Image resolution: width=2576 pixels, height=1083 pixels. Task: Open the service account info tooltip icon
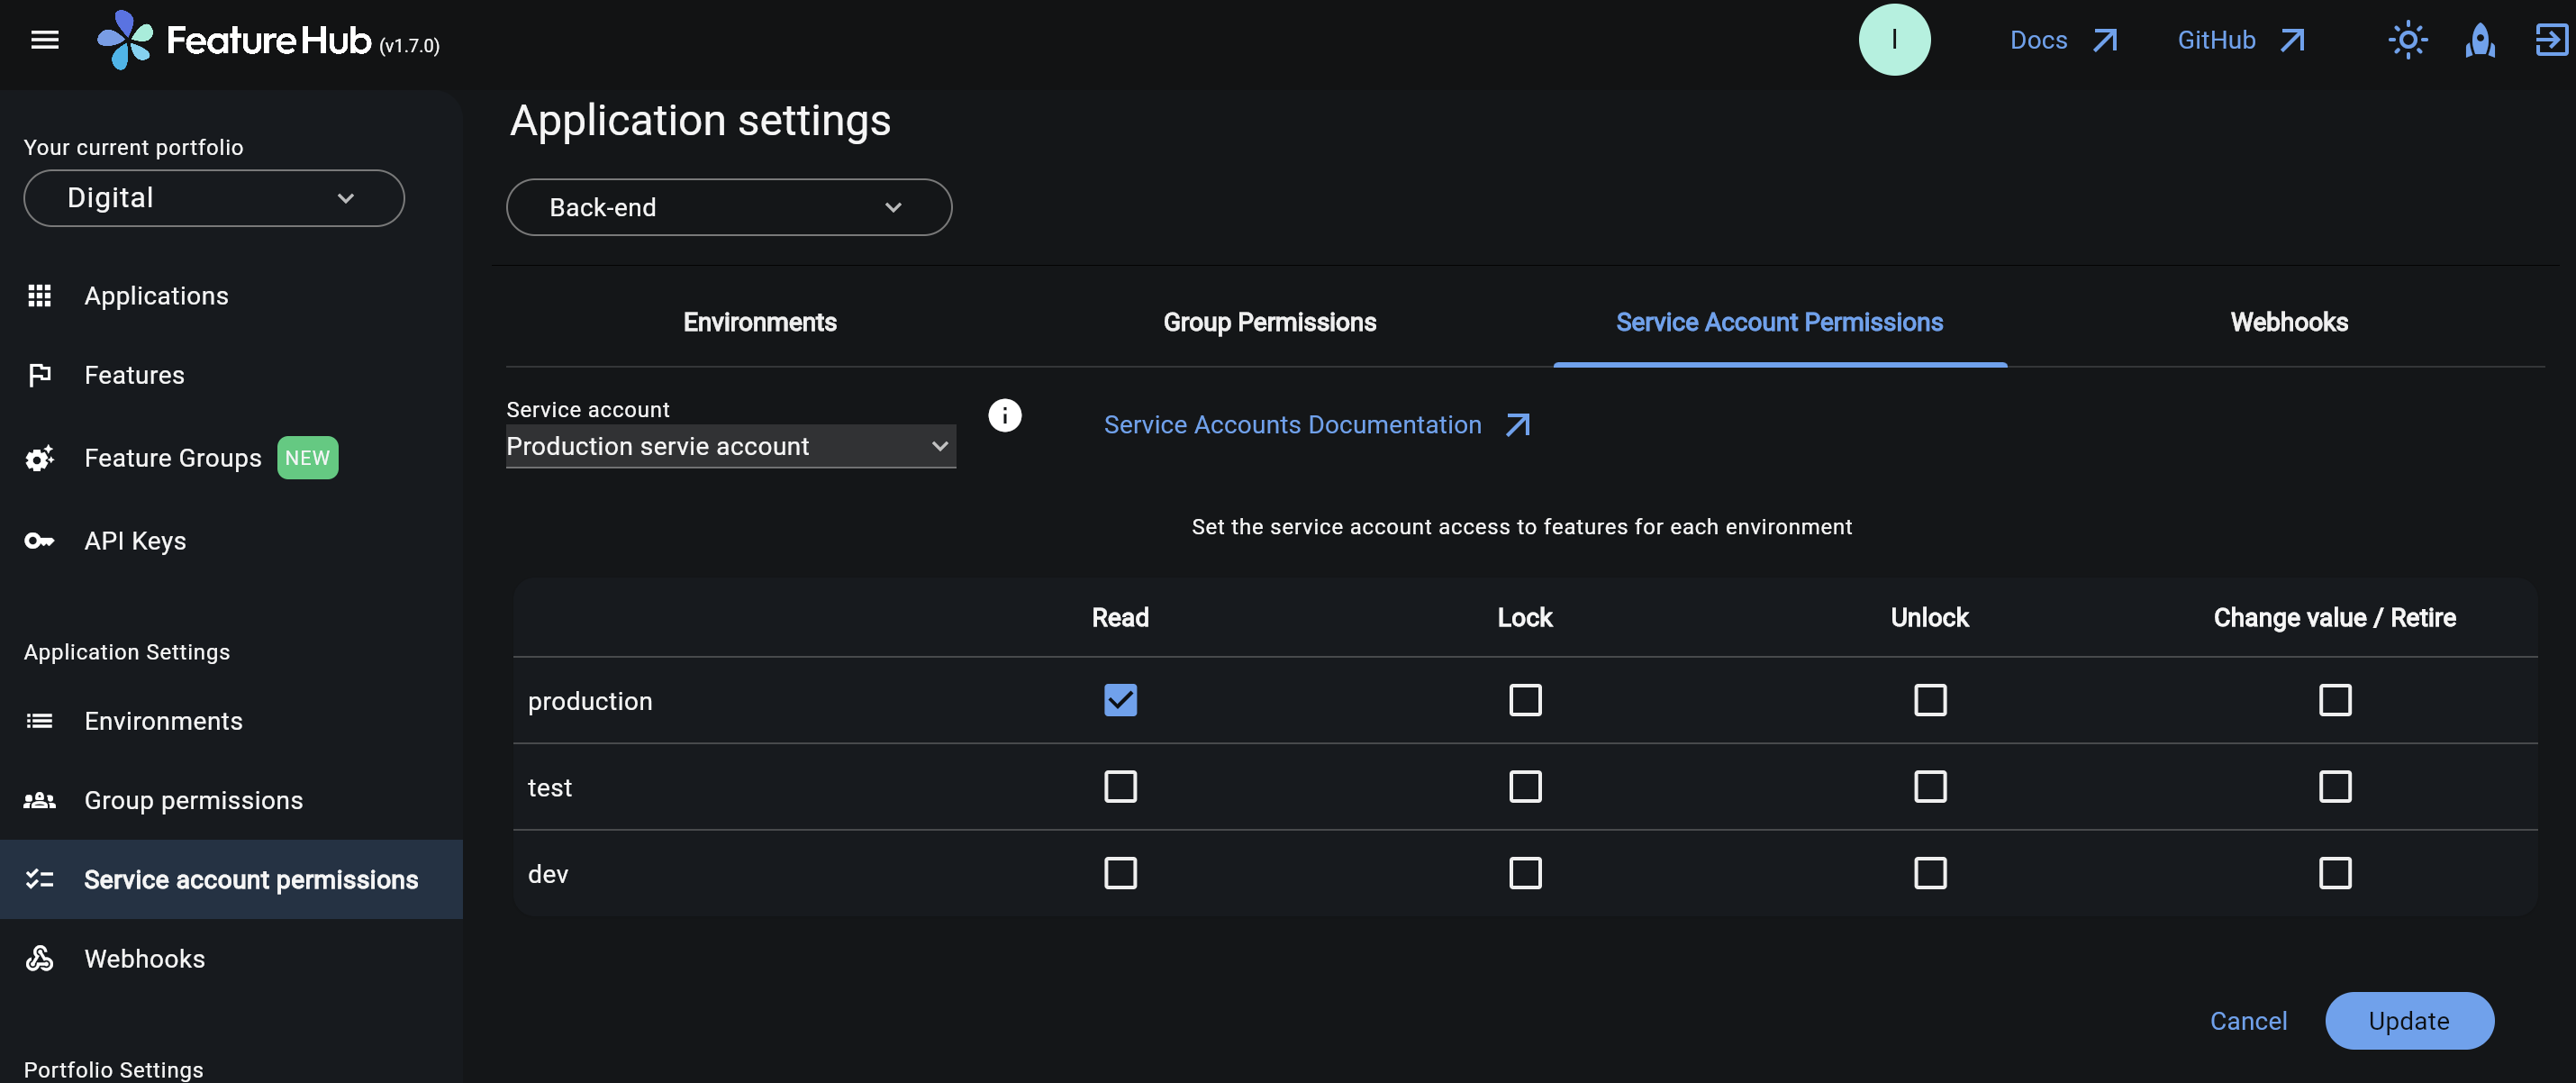[x=1004, y=415]
